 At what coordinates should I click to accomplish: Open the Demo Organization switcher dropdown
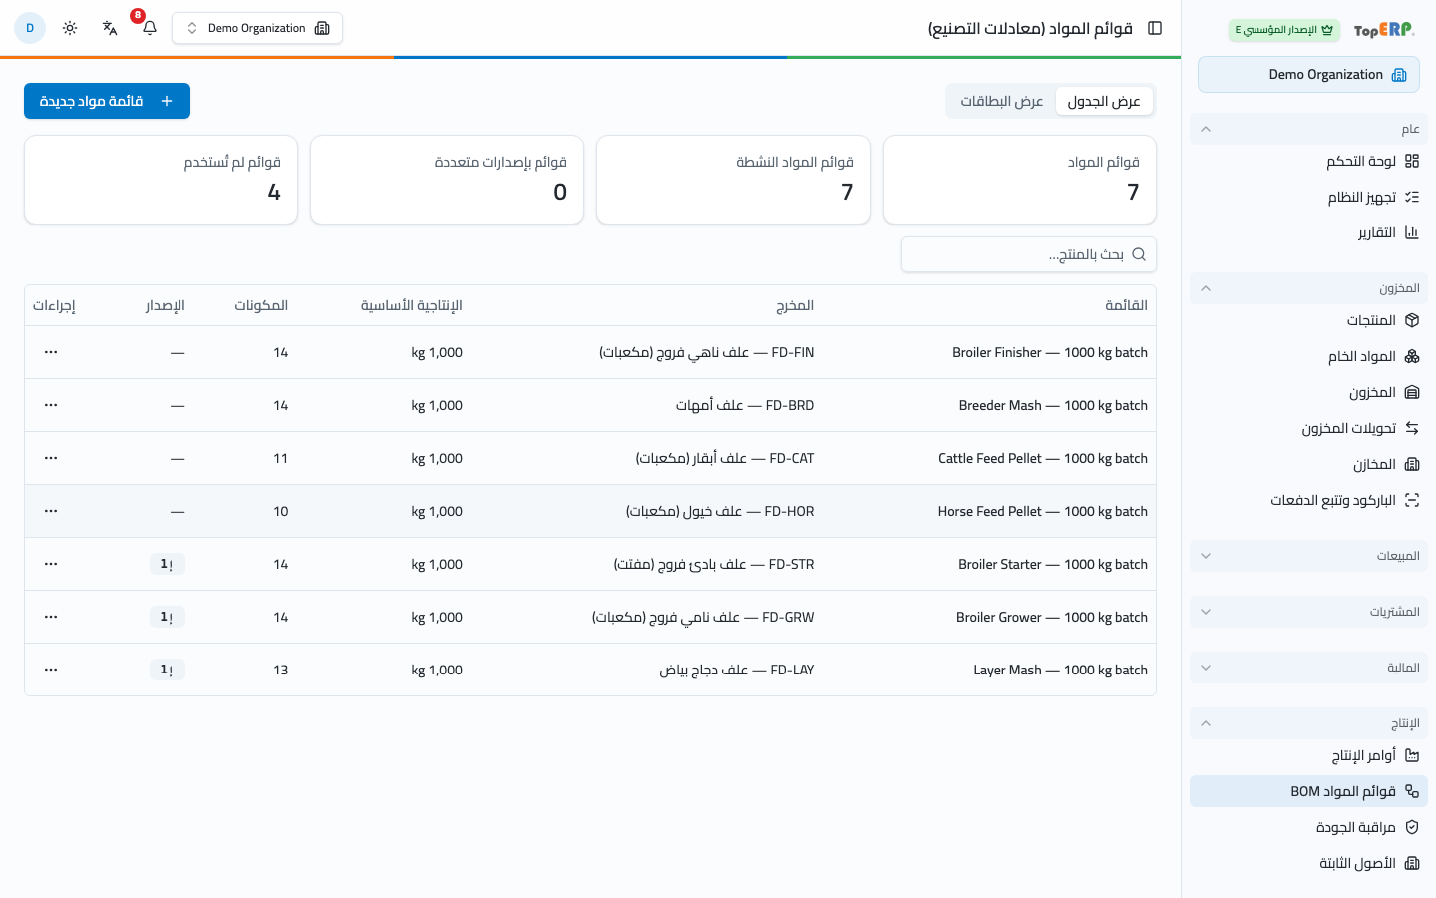(x=257, y=28)
